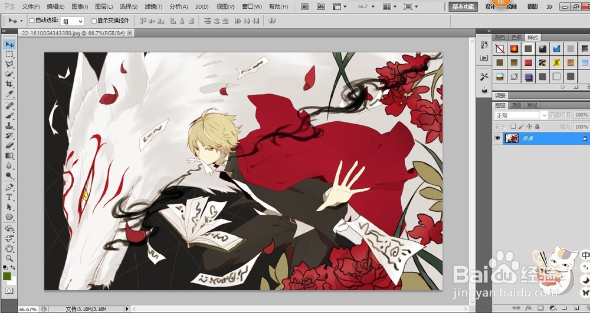Viewport: 590px width, 313px height.
Task: Select the Dodge tool
Action: coord(9,175)
